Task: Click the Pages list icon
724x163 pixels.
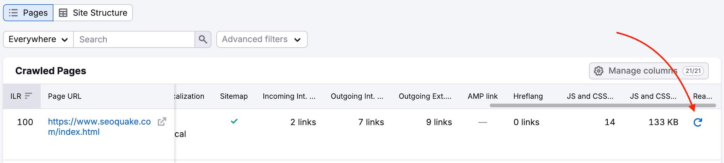Action: point(13,13)
